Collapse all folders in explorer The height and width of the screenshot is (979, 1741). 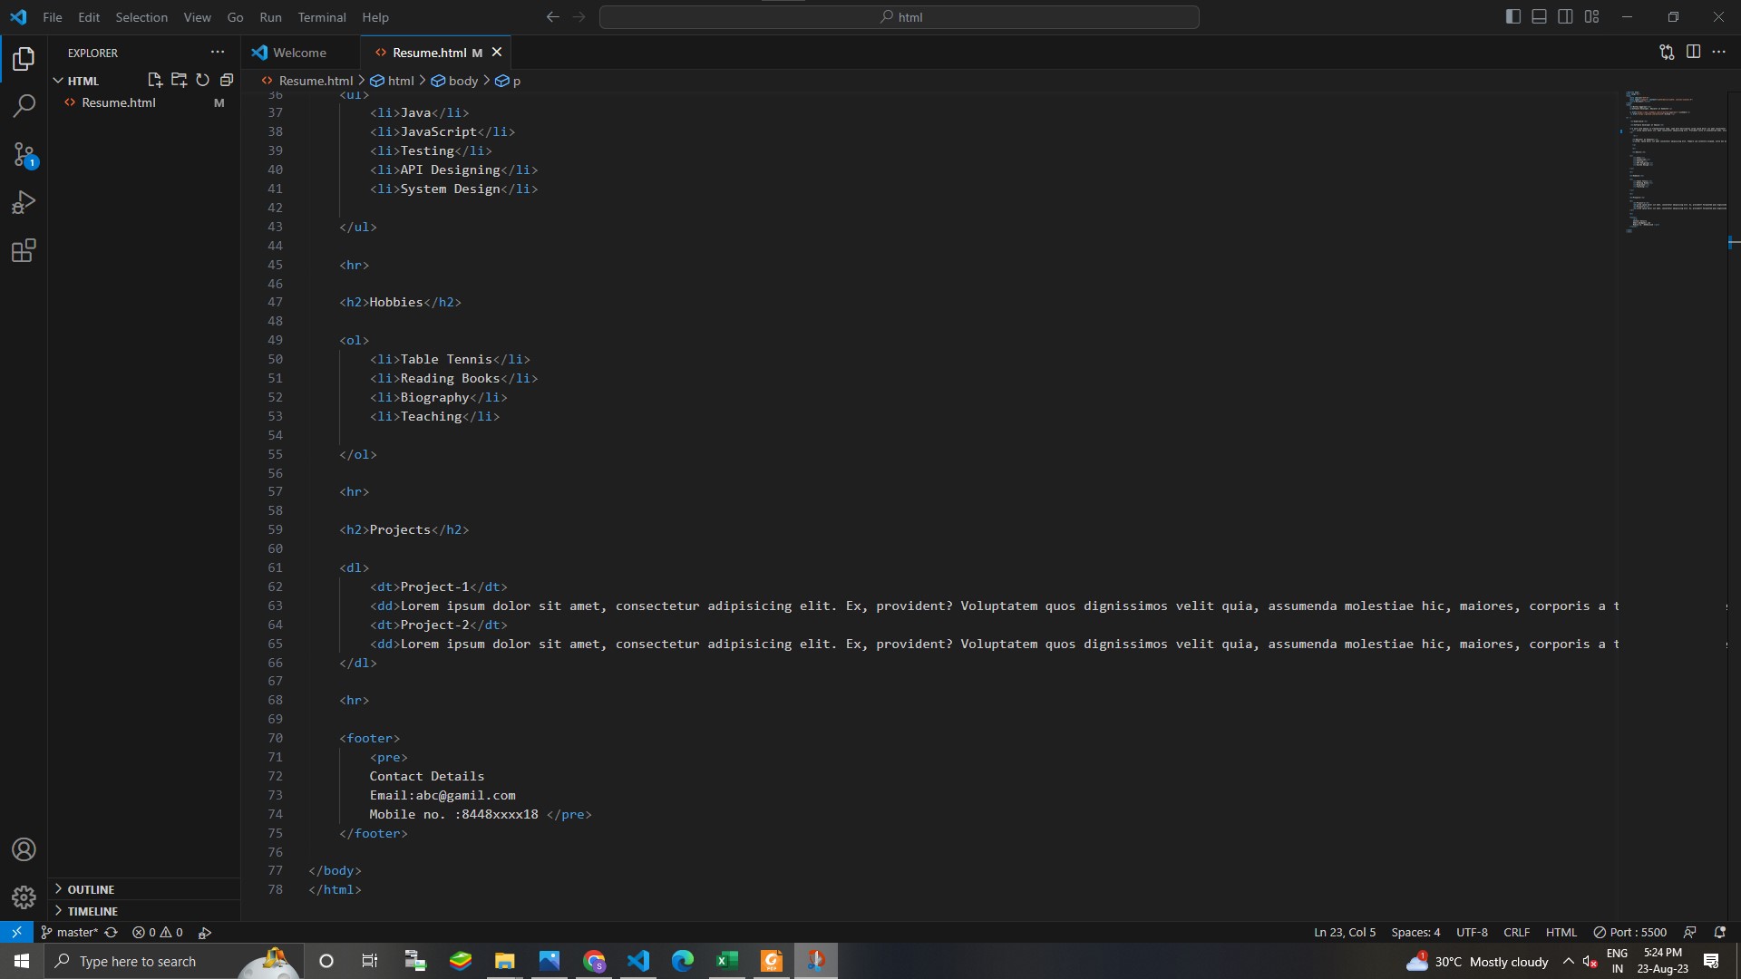(x=227, y=80)
